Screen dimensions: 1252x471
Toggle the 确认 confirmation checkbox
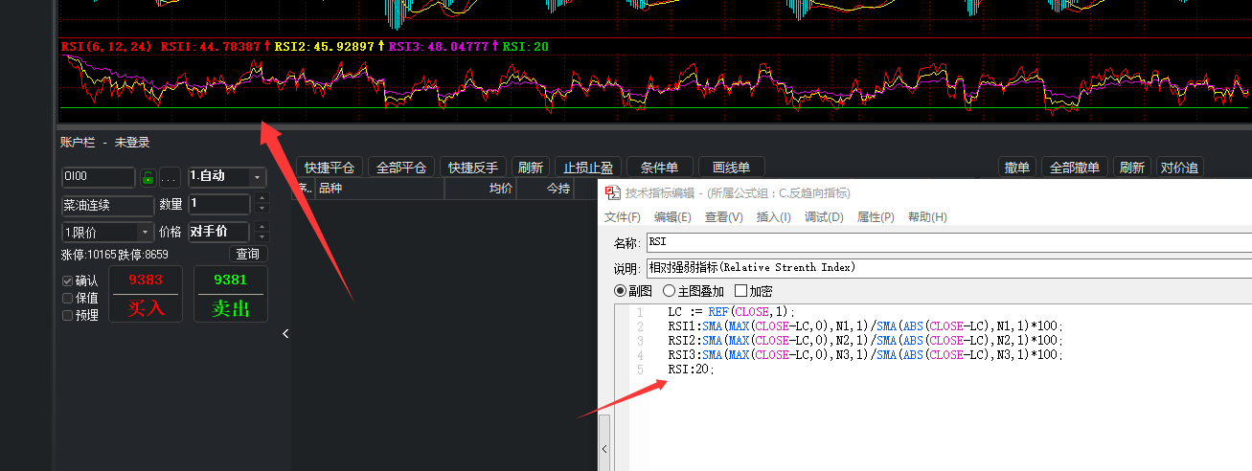(68, 281)
